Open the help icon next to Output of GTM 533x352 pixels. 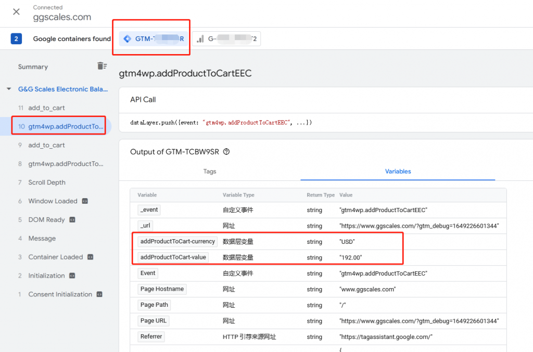coord(226,152)
